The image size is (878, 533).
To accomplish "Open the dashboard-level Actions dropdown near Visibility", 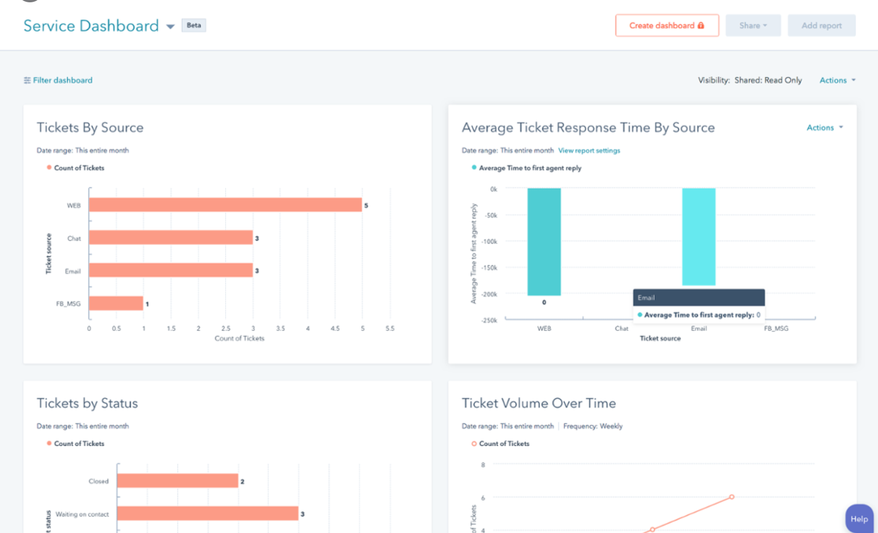I will click(x=837, y=80).
